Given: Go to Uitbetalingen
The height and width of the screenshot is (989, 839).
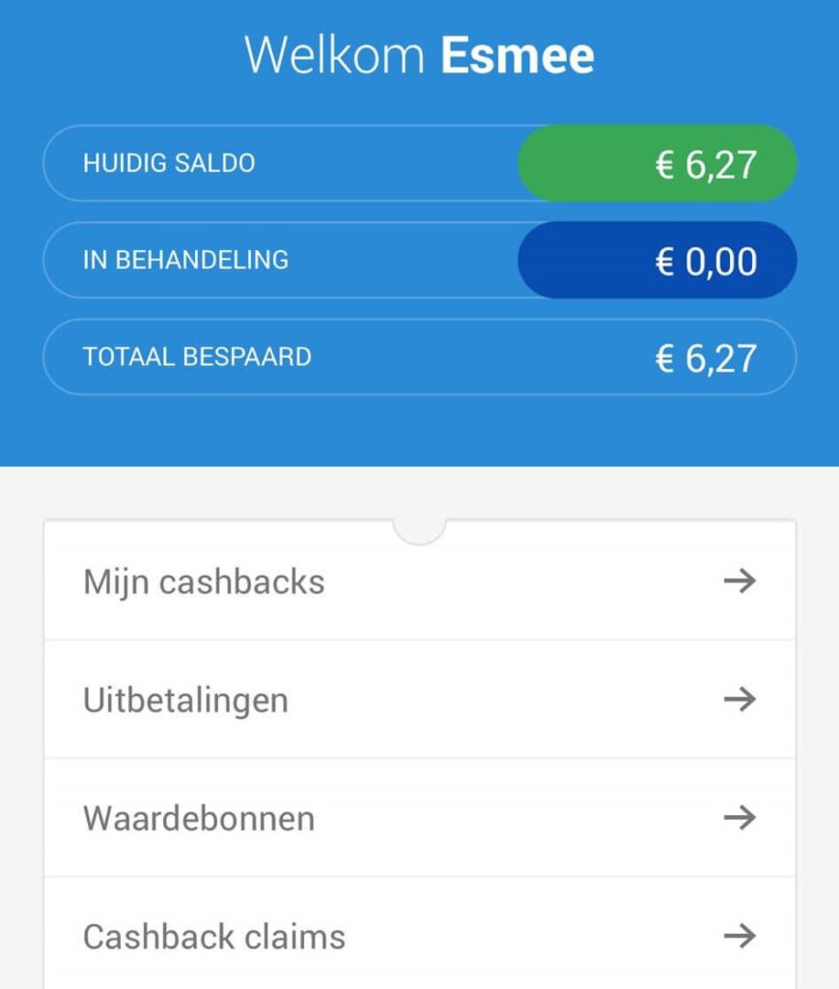Looking at the screenshot, I should (185, 700).
